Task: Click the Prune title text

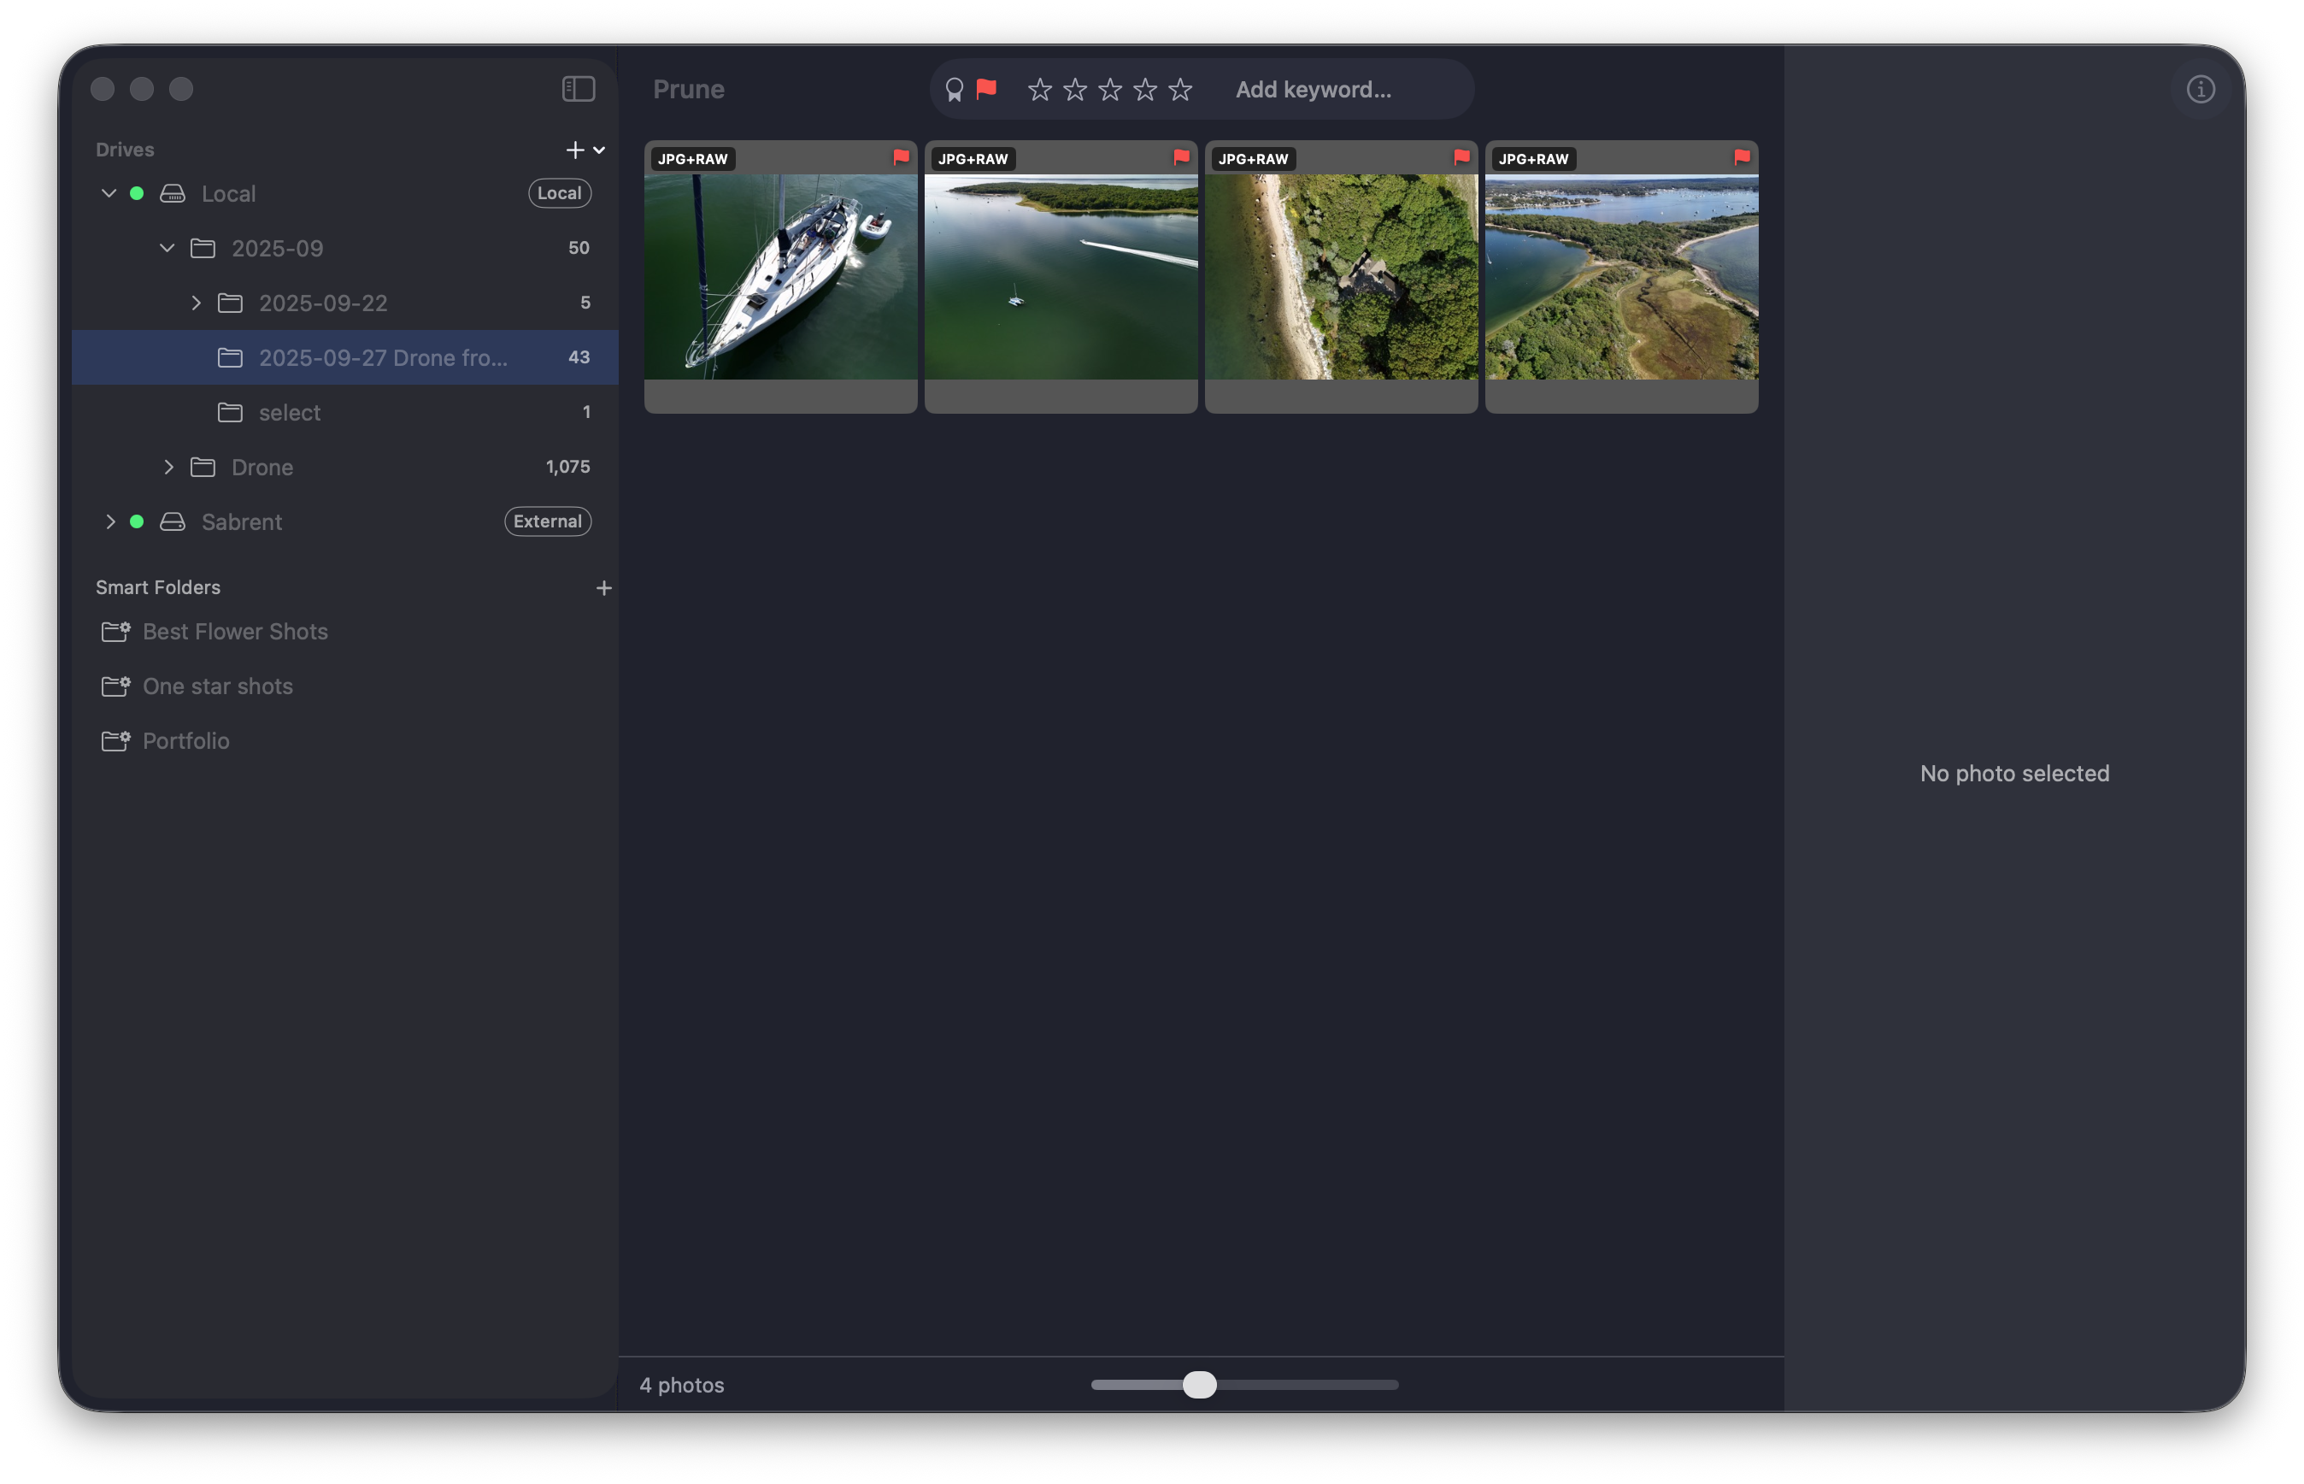Action: (689, 90)
